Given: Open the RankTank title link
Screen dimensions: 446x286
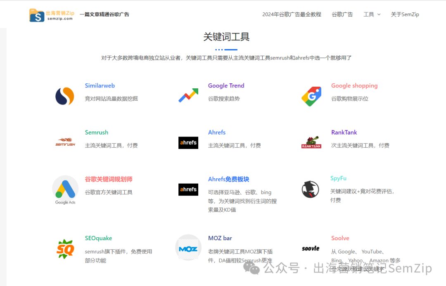Looking at the screenshot, I should [344, 132].
